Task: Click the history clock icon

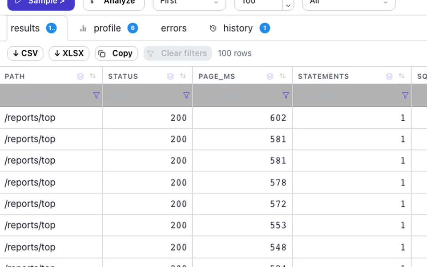Action: coord(213,28)
